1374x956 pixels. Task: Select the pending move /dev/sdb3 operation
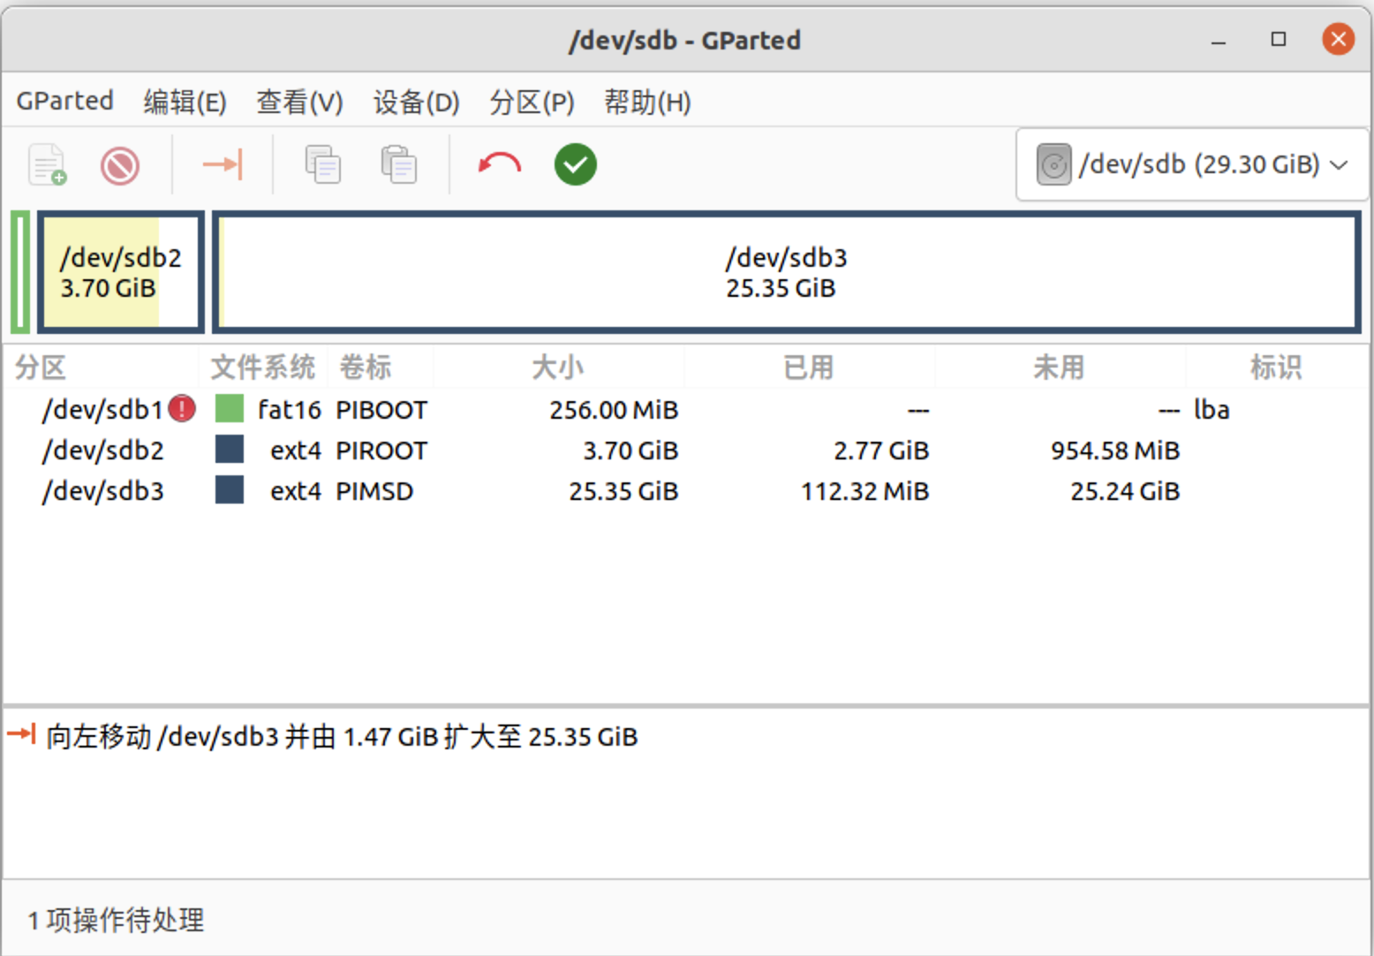click(341, 736)
